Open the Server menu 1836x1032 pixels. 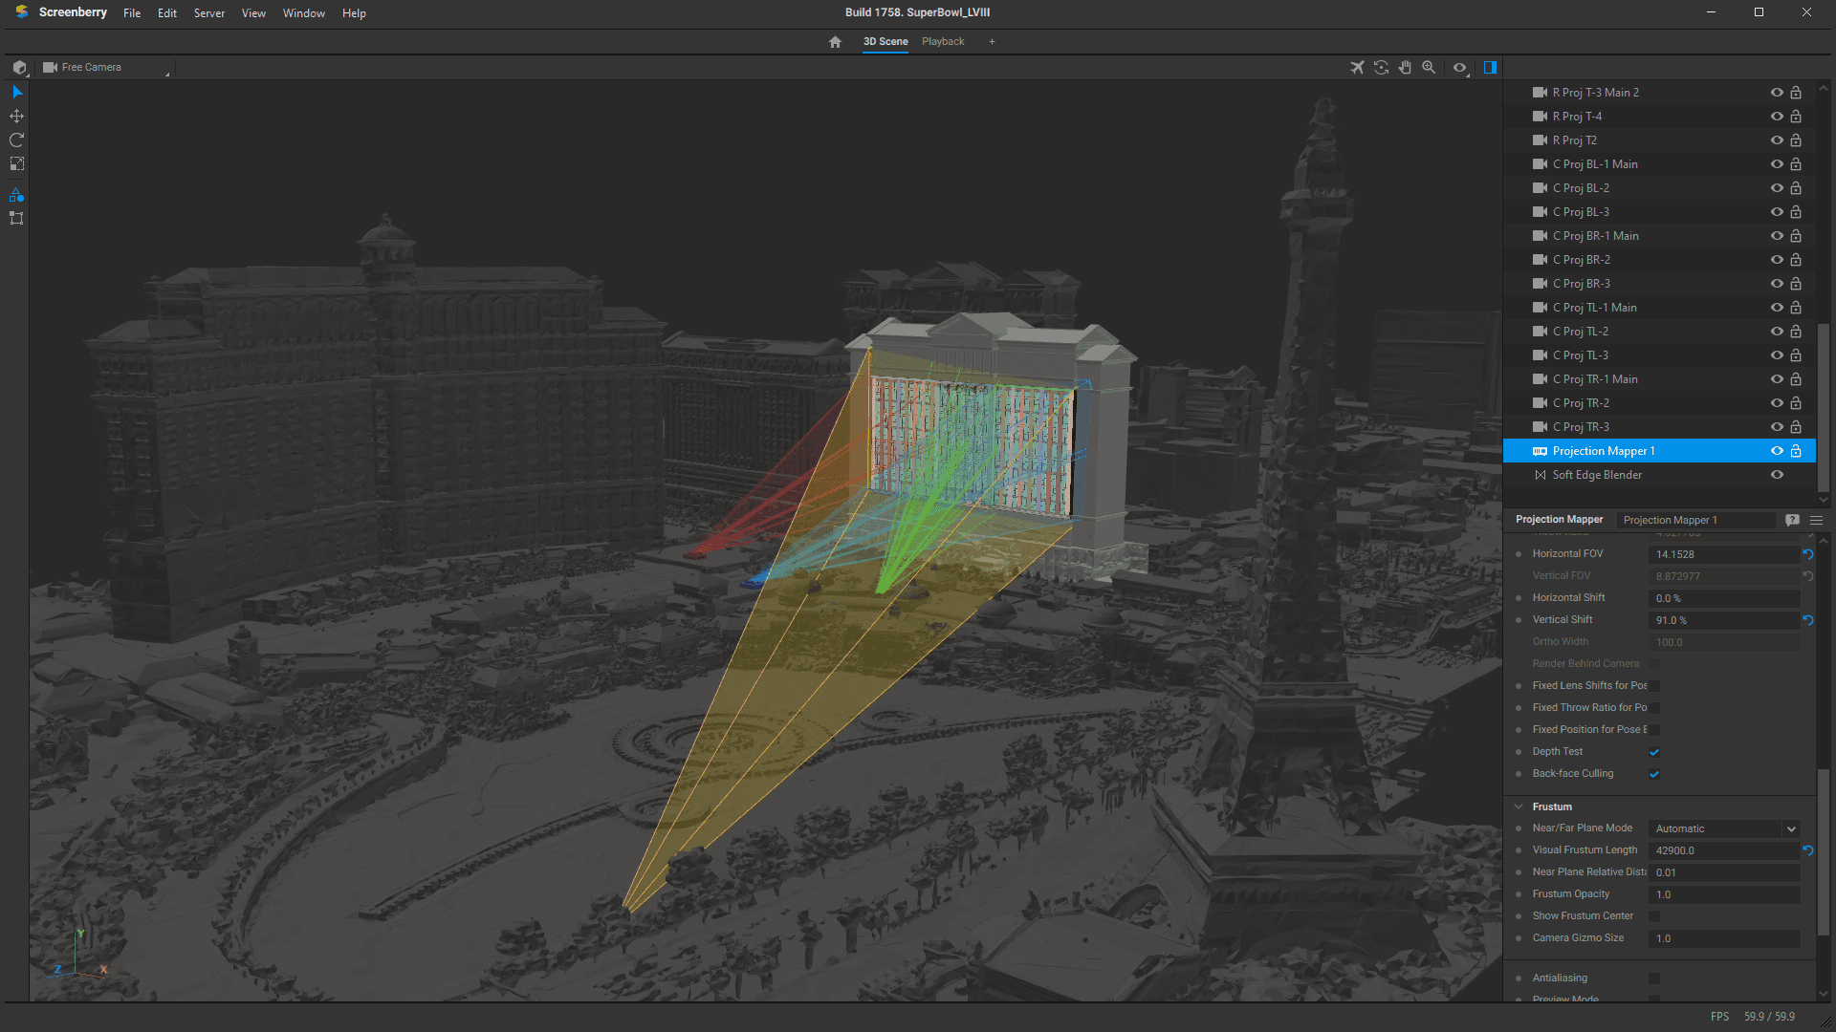coord(208,12)
